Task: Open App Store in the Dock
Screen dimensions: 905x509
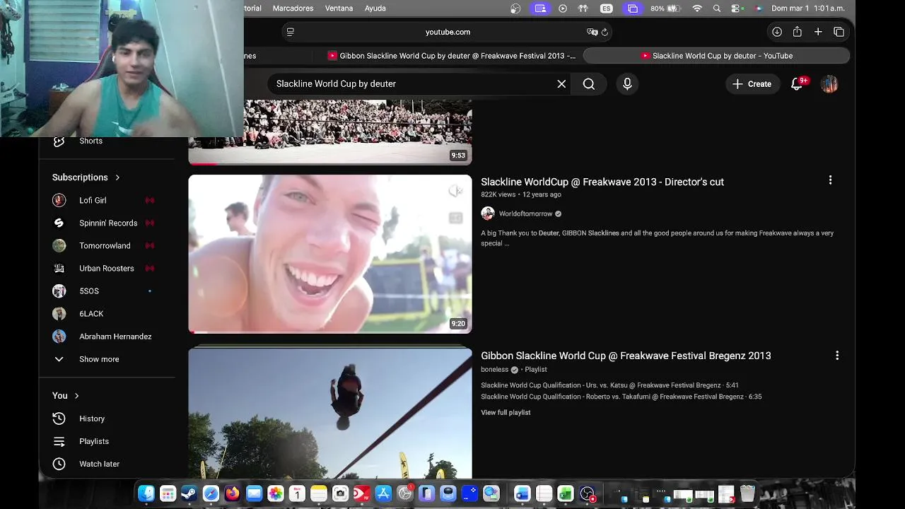Action: [x=383, y=493]
